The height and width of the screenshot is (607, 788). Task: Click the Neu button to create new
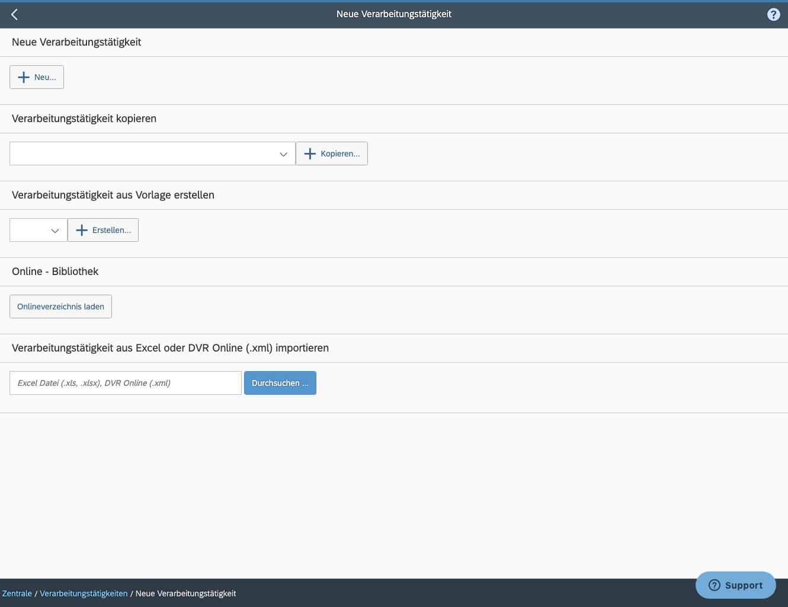tap(36, 77)
